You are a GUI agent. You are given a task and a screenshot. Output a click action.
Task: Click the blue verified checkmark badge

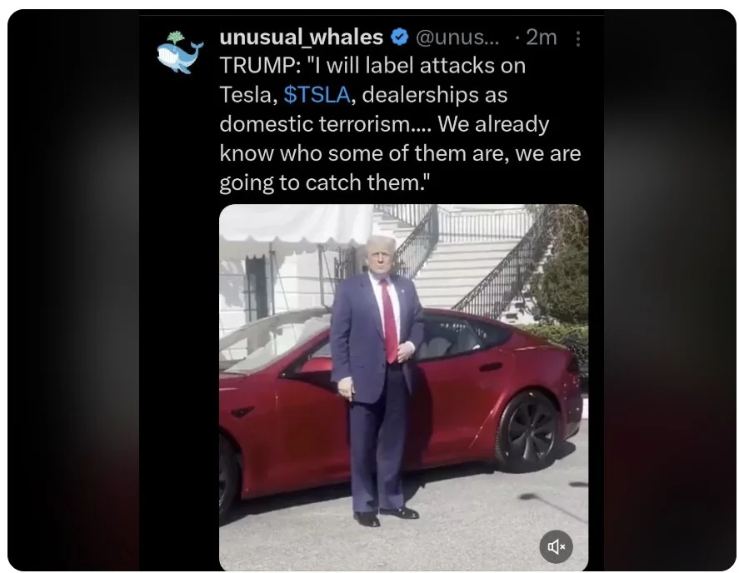399,37
